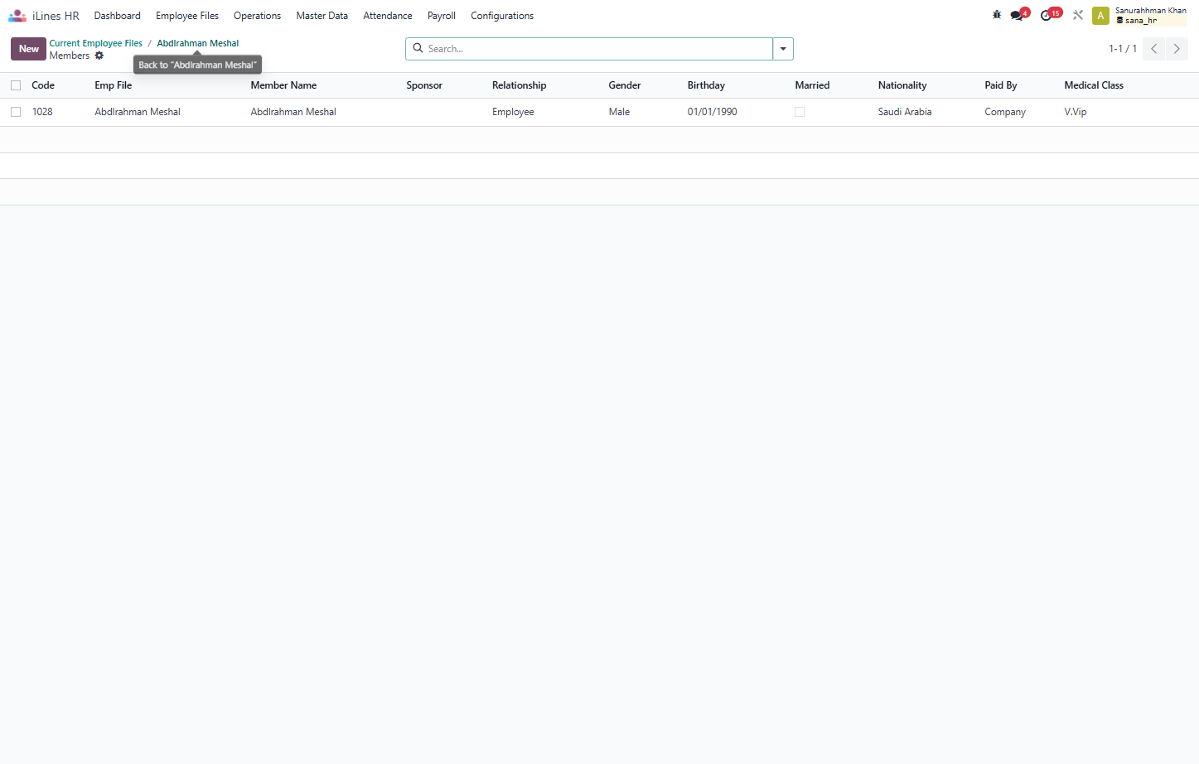Viewport: 1199px width, 764px height.
Task: Click the wrench tools icon
Action: click(1078, 15)
